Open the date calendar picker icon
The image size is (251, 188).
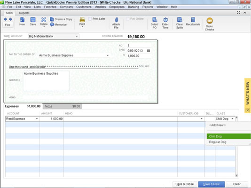tap(149, 51)
